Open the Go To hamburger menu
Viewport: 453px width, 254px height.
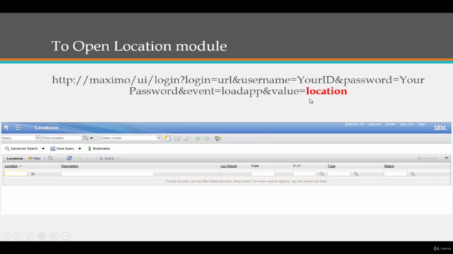pyautogui.click(x=18, y=128)
